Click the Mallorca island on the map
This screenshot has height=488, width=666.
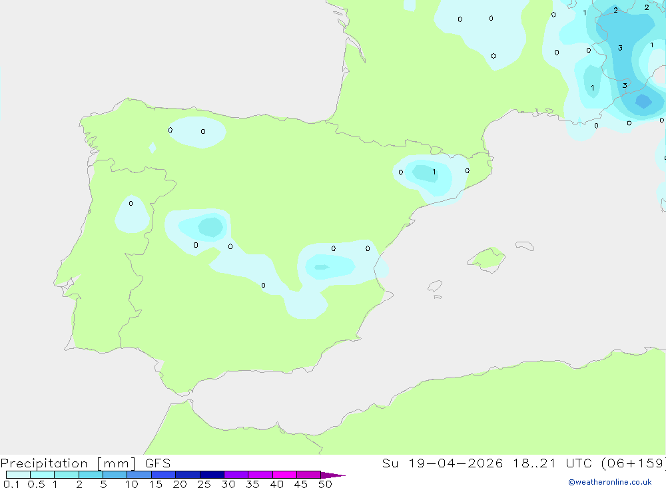coord(487,259)
